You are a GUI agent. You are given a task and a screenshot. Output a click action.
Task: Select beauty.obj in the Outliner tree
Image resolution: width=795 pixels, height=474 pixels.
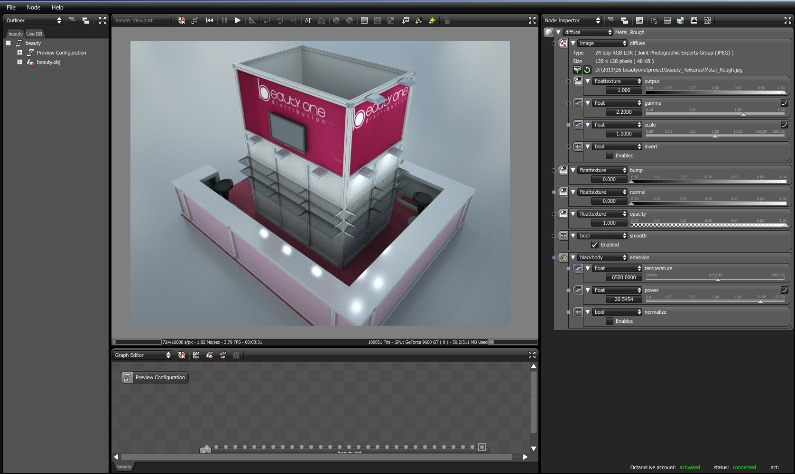[x=48, y=62]
